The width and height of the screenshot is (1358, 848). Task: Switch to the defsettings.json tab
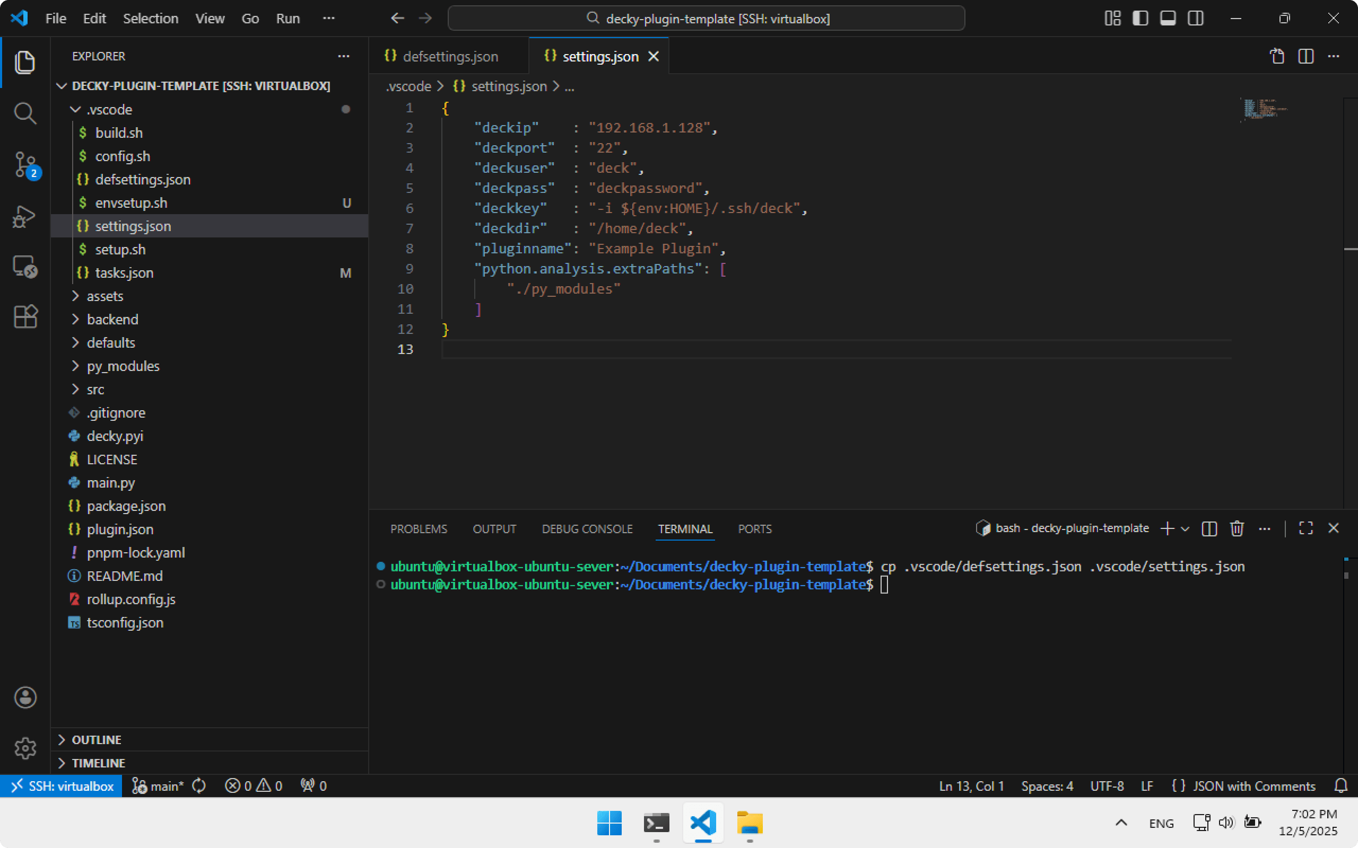[x=449, y=57]
